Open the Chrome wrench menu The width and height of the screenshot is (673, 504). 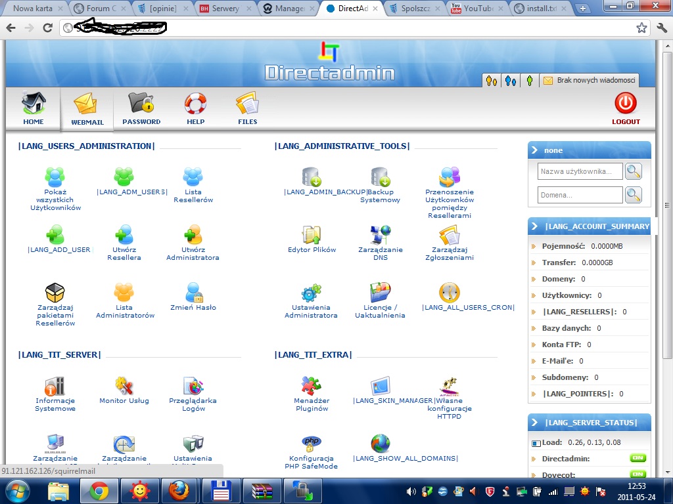[x=662, y=28]
